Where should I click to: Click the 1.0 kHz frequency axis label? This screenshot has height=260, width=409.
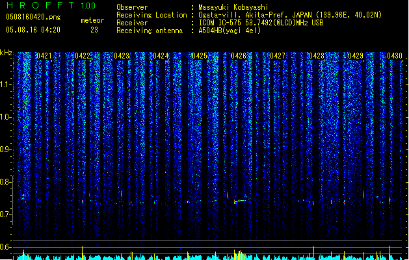pyautogui.click(x=5, y=117)
